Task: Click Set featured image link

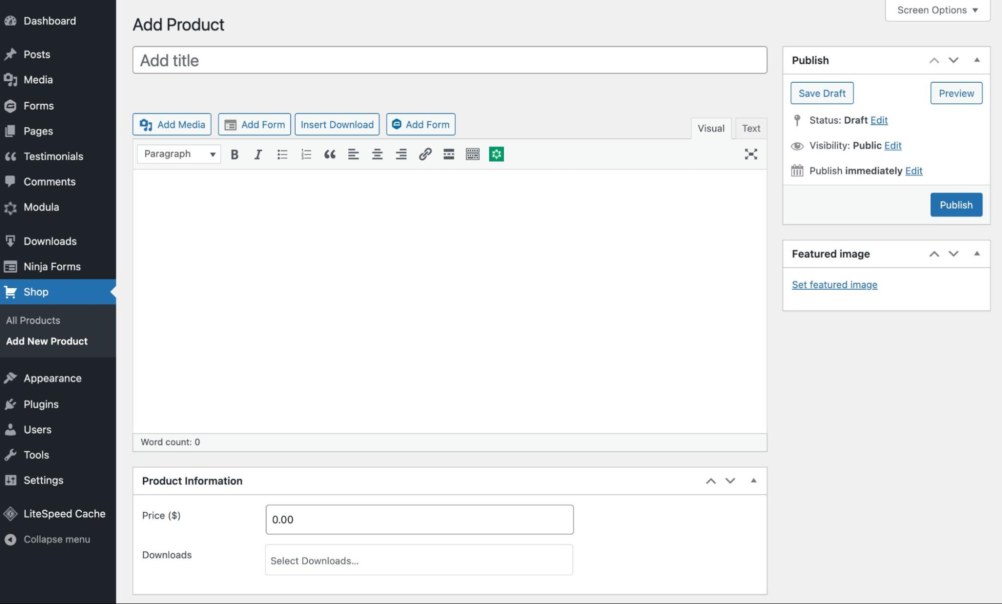Action: click(835, 284)
